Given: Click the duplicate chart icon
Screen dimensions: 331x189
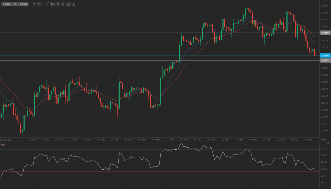Looking at the screenshot, I should click(63, 4).
